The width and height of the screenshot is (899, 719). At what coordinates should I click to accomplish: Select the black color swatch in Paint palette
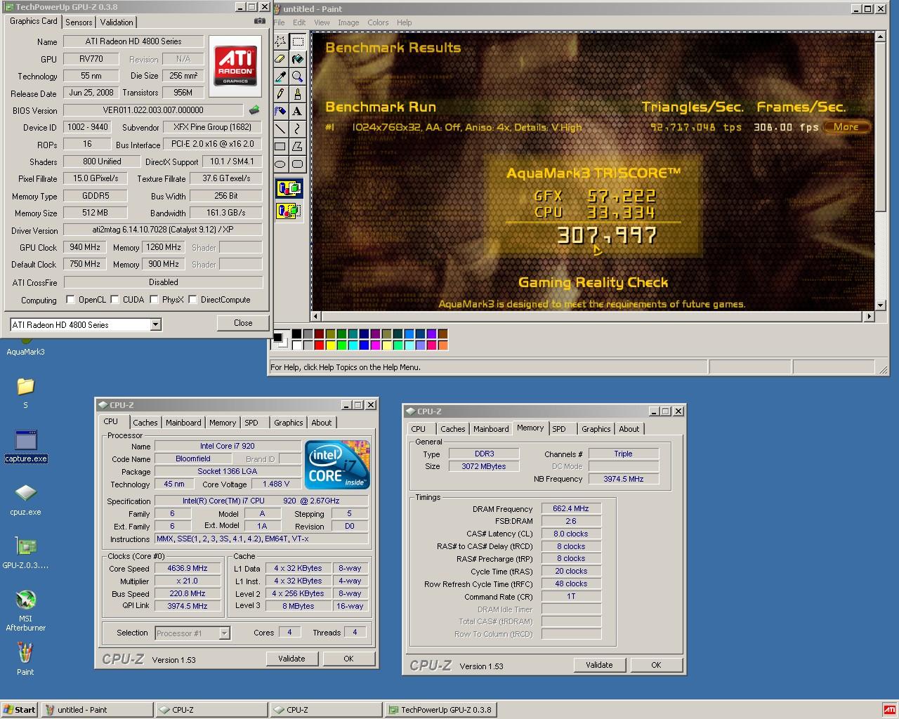tap(296, 334)
